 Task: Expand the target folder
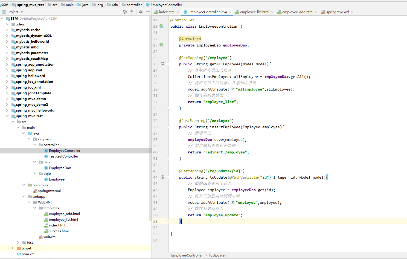pos(13,248)
